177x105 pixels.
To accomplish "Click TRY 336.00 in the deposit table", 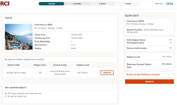I will (82, 73).
